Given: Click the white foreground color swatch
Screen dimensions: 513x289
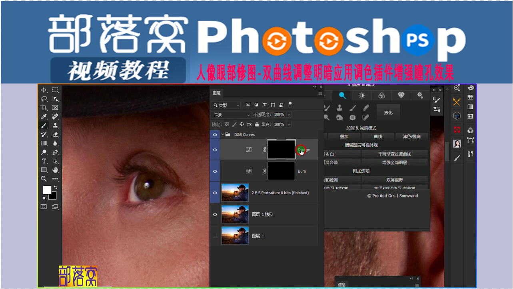Looking at the screenshot, I should pyautogui.click(x=47, y=190).
